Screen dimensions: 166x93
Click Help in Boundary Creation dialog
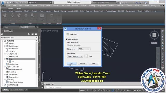point(93,63)
